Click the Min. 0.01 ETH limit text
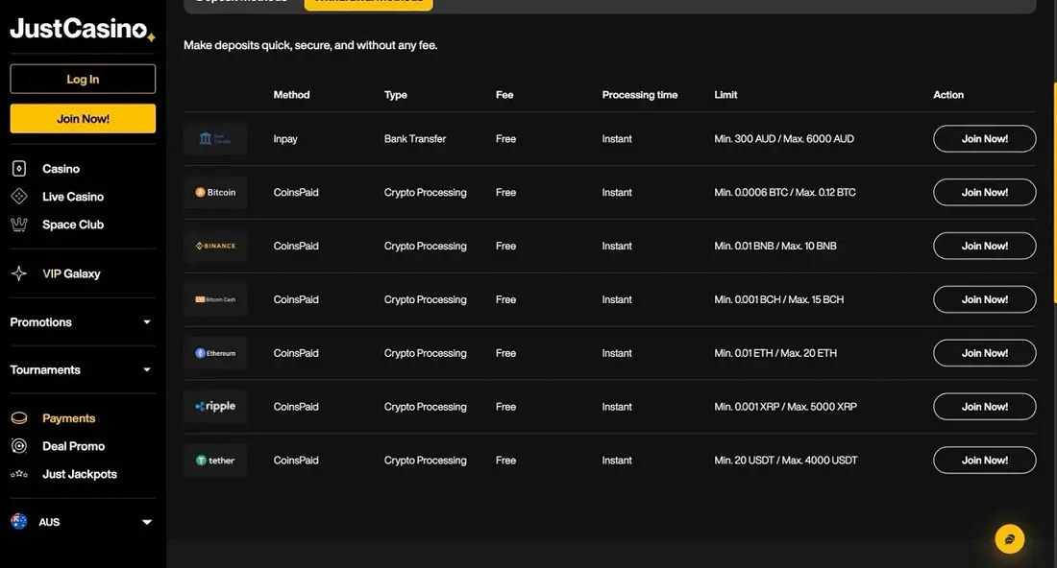Screen dimensions: 1057x568 click(775, 353)
